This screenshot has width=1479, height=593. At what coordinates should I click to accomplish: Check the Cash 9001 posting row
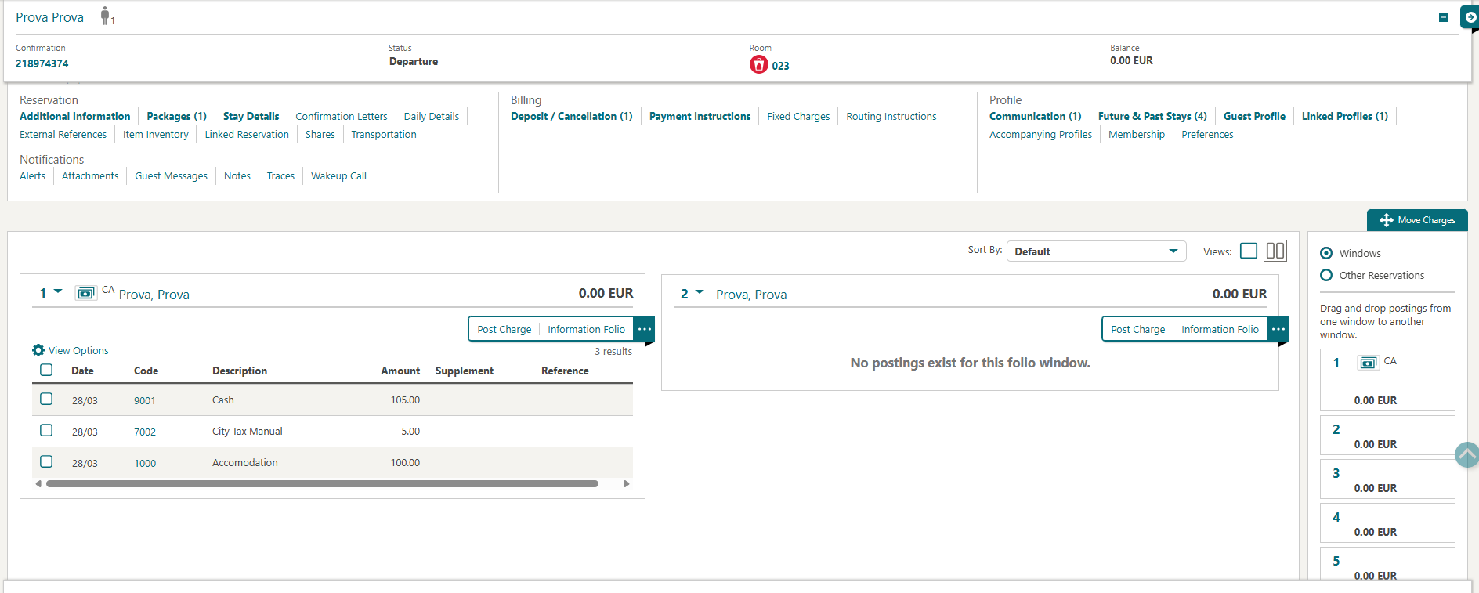tap(46, 399)
